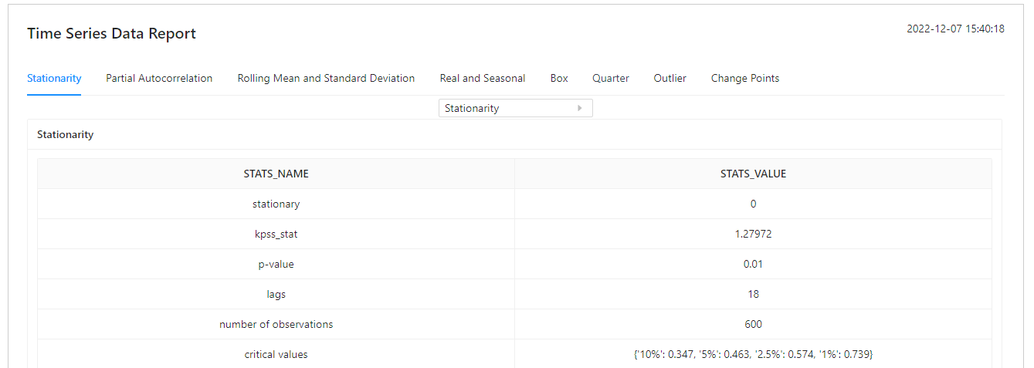
Task: Click the kpss_stat value 1.27972
Action: (753, 234)
